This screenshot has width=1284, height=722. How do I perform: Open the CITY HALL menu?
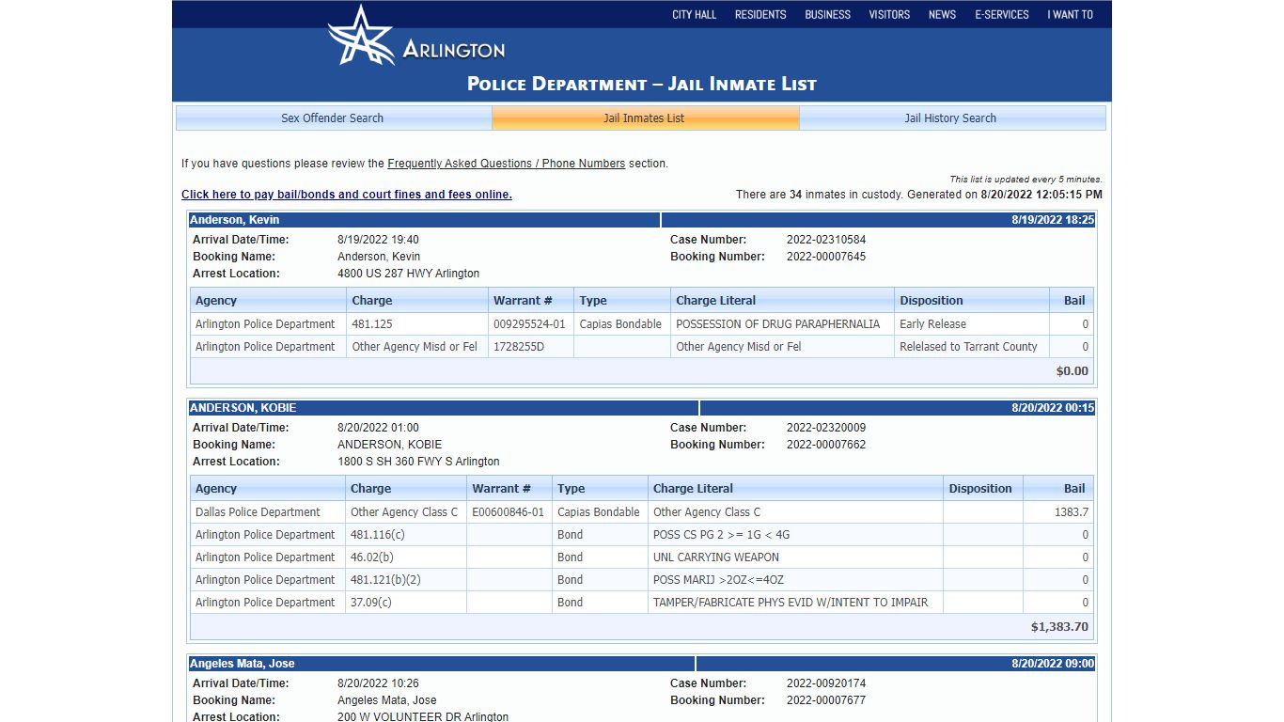point(694,14)
